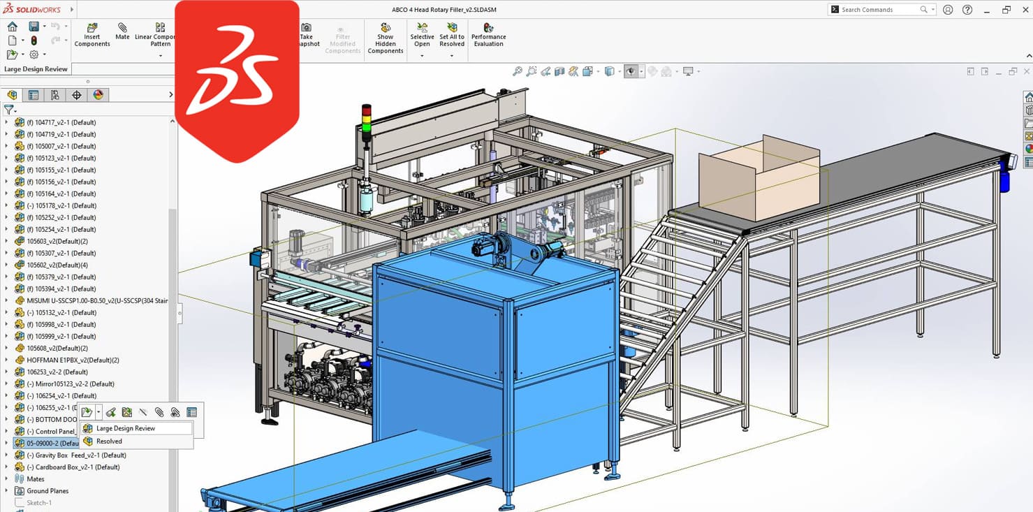Expand the Mates folder arrow
The image size is (1033, 512).
tap(6, 479)
